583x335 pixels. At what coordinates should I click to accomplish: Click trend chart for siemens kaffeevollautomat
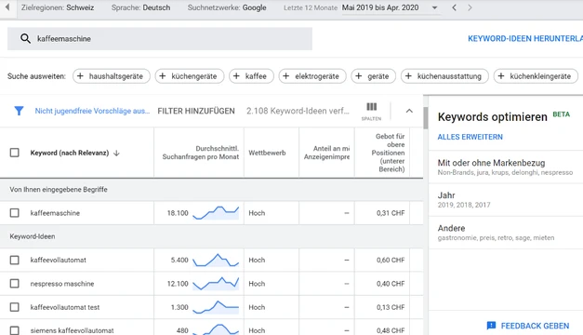coord(216,329)
